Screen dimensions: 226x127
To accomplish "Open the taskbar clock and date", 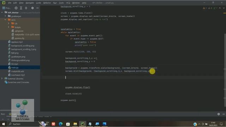I will click(213, 124).
